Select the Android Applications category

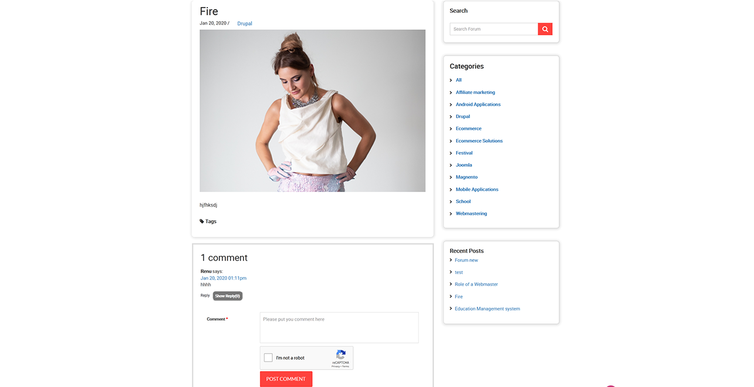point(478,105)
